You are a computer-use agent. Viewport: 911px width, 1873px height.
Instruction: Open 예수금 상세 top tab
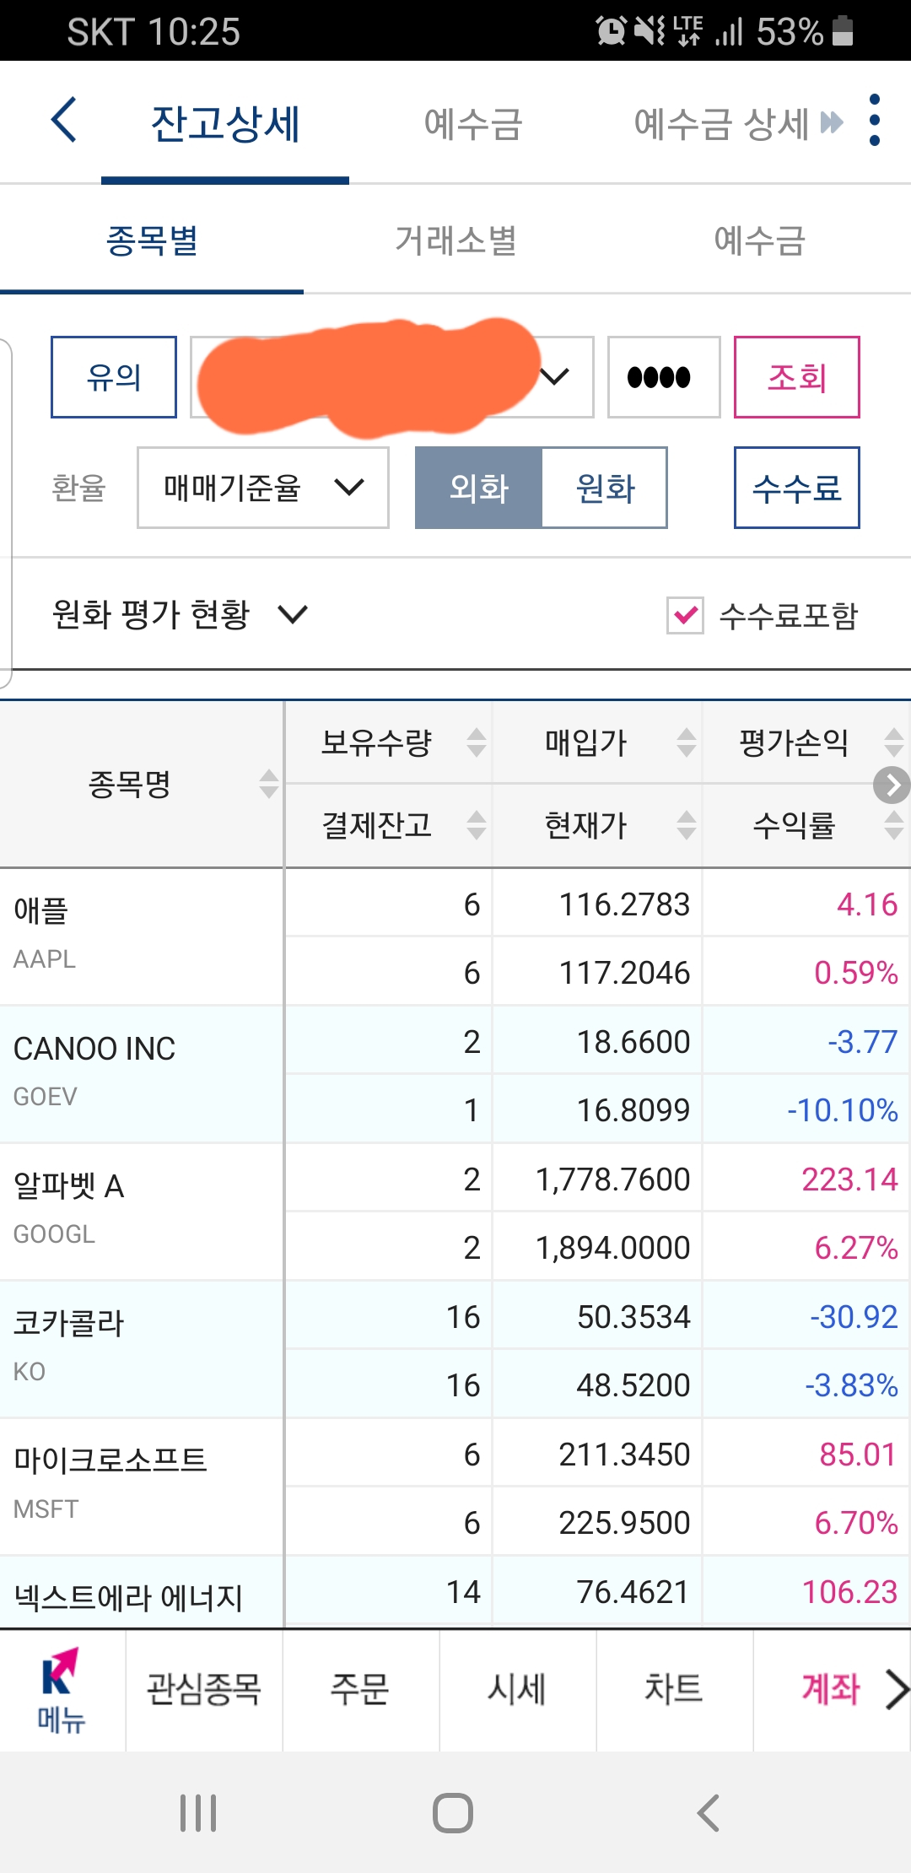pyautogui.click(x=721, y=123)
